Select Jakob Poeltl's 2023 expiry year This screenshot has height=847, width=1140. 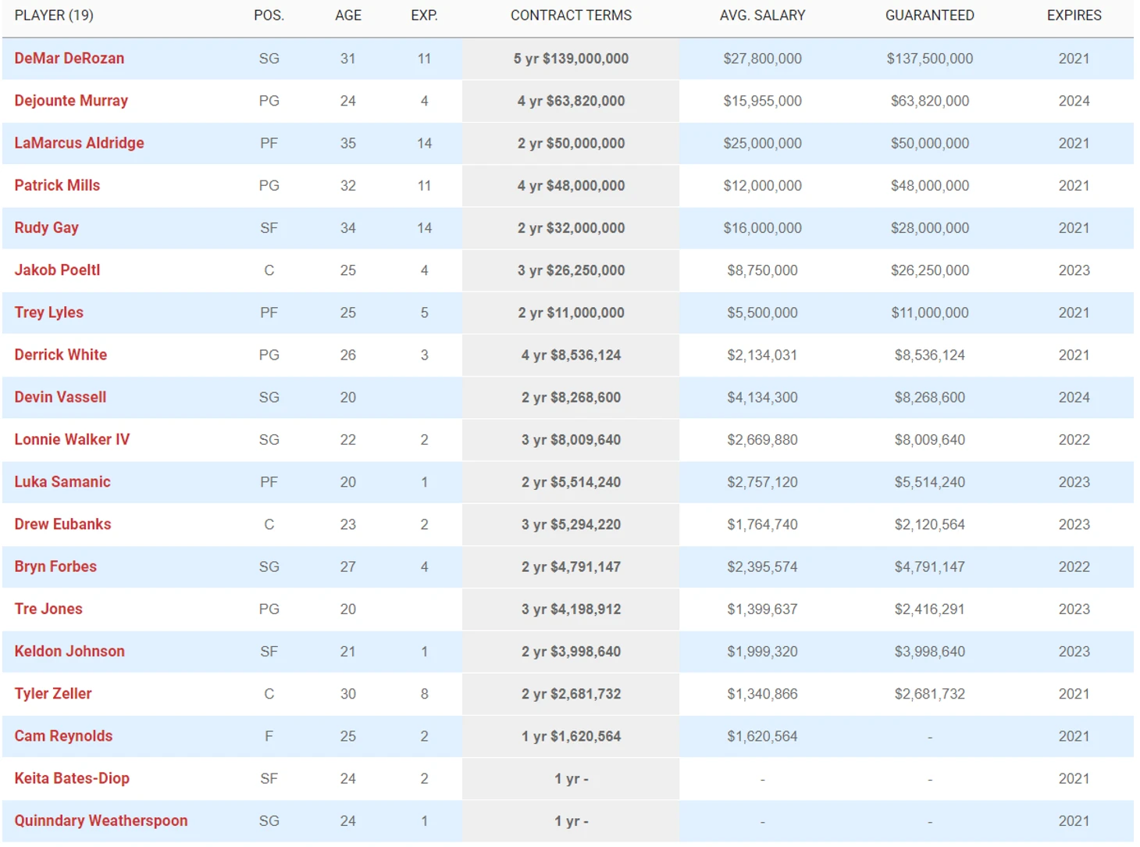pos(1074,270)
